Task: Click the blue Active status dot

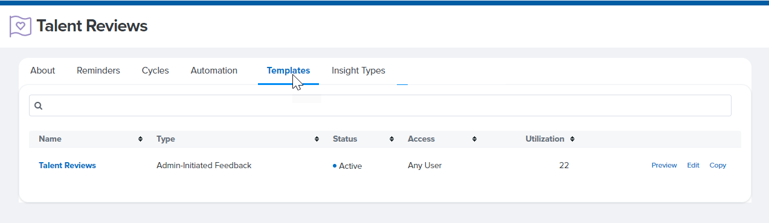Action: (335, 165)
